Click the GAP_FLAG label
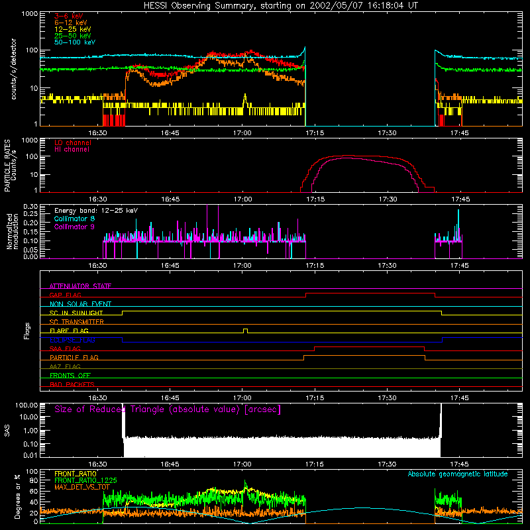530x530 pixels. pos(65,295)
